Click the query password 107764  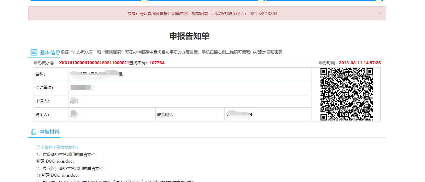coord(157,63)
